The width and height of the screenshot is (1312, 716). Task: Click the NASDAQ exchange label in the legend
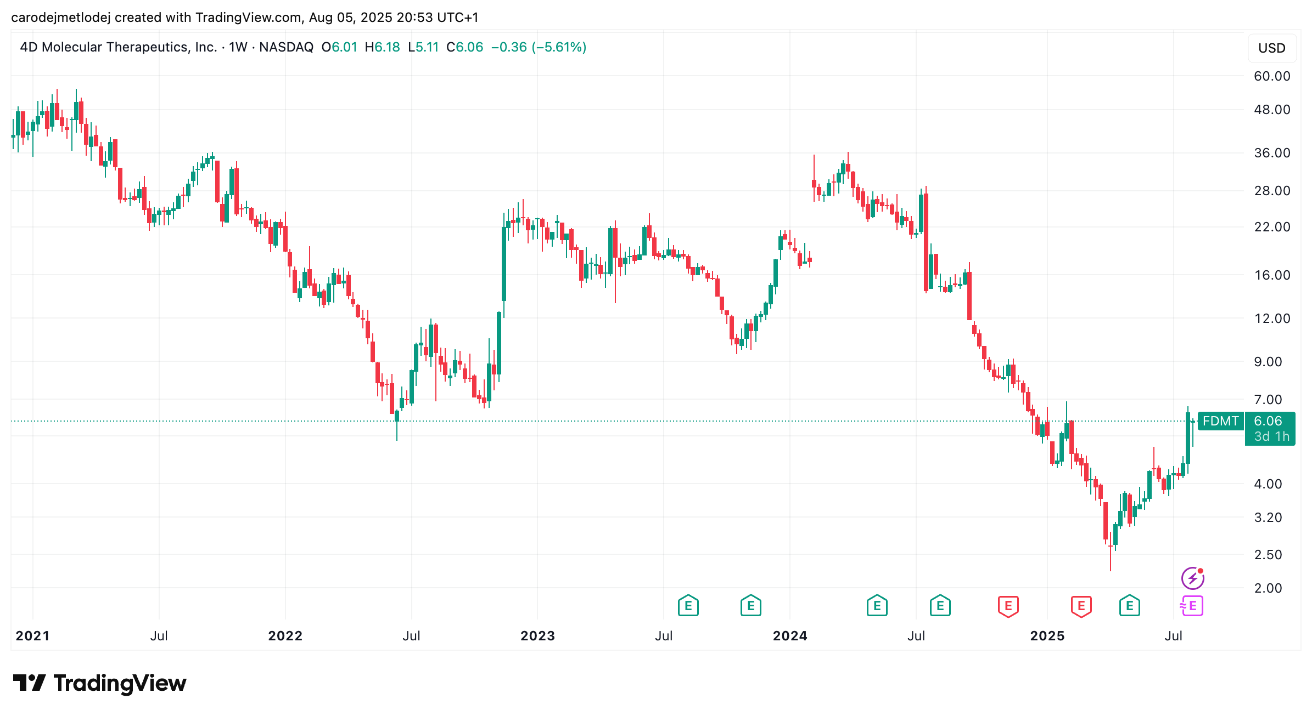point(286,47)
